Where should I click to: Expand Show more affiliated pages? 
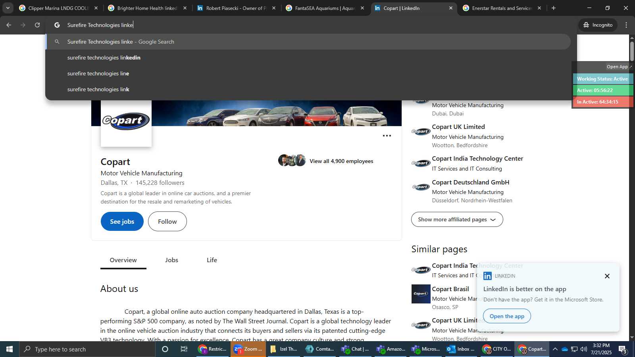coord(457,219)
